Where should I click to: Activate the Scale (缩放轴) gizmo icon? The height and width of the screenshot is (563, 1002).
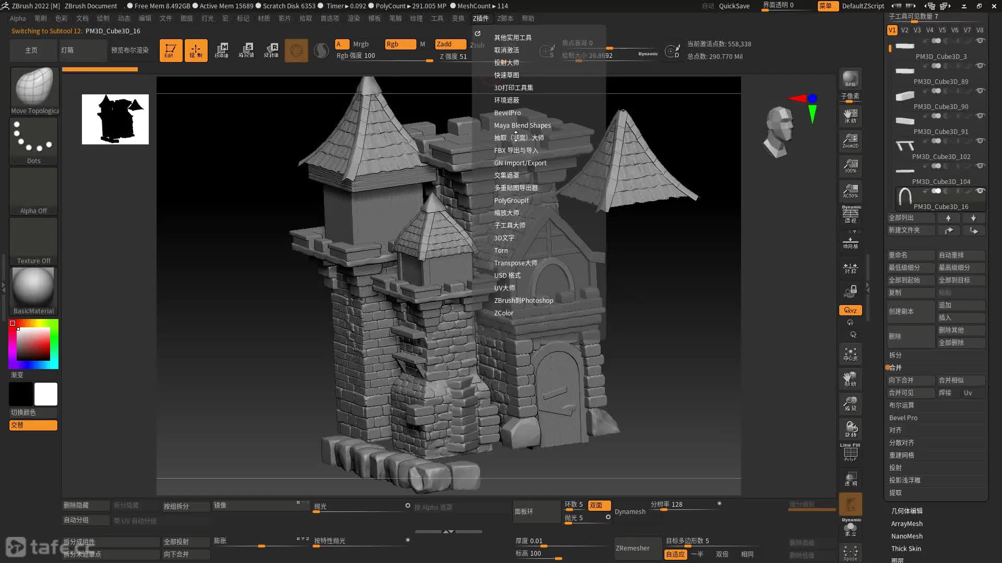246,51
